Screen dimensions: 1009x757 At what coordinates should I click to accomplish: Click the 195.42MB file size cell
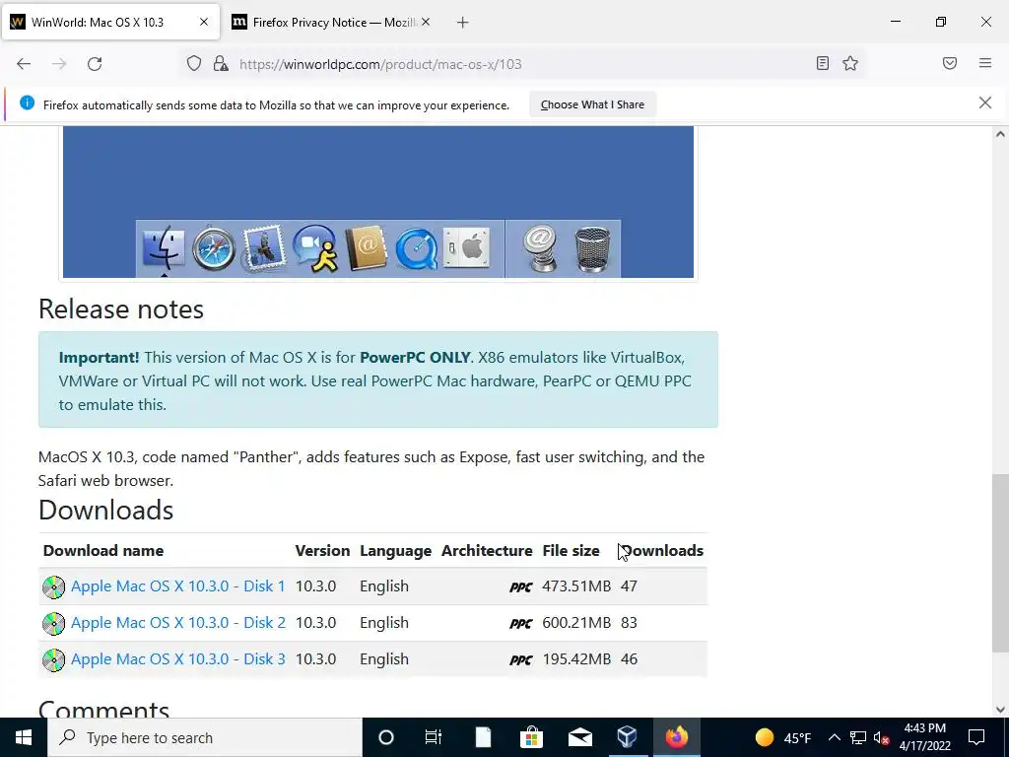[x=575, y=659]
